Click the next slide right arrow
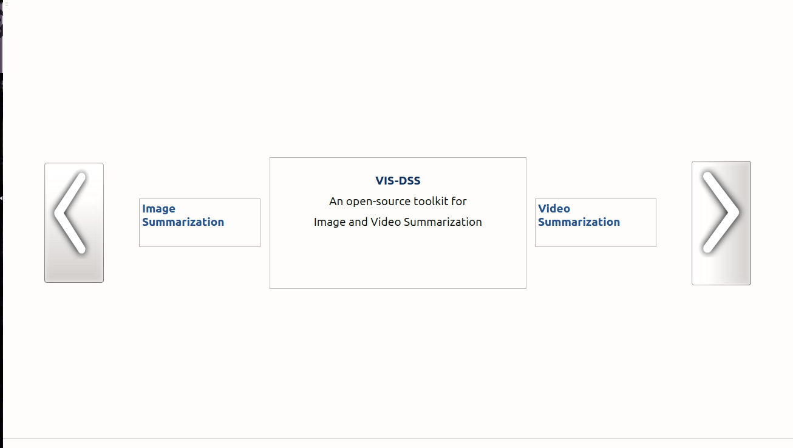 [x=721, y=222]
